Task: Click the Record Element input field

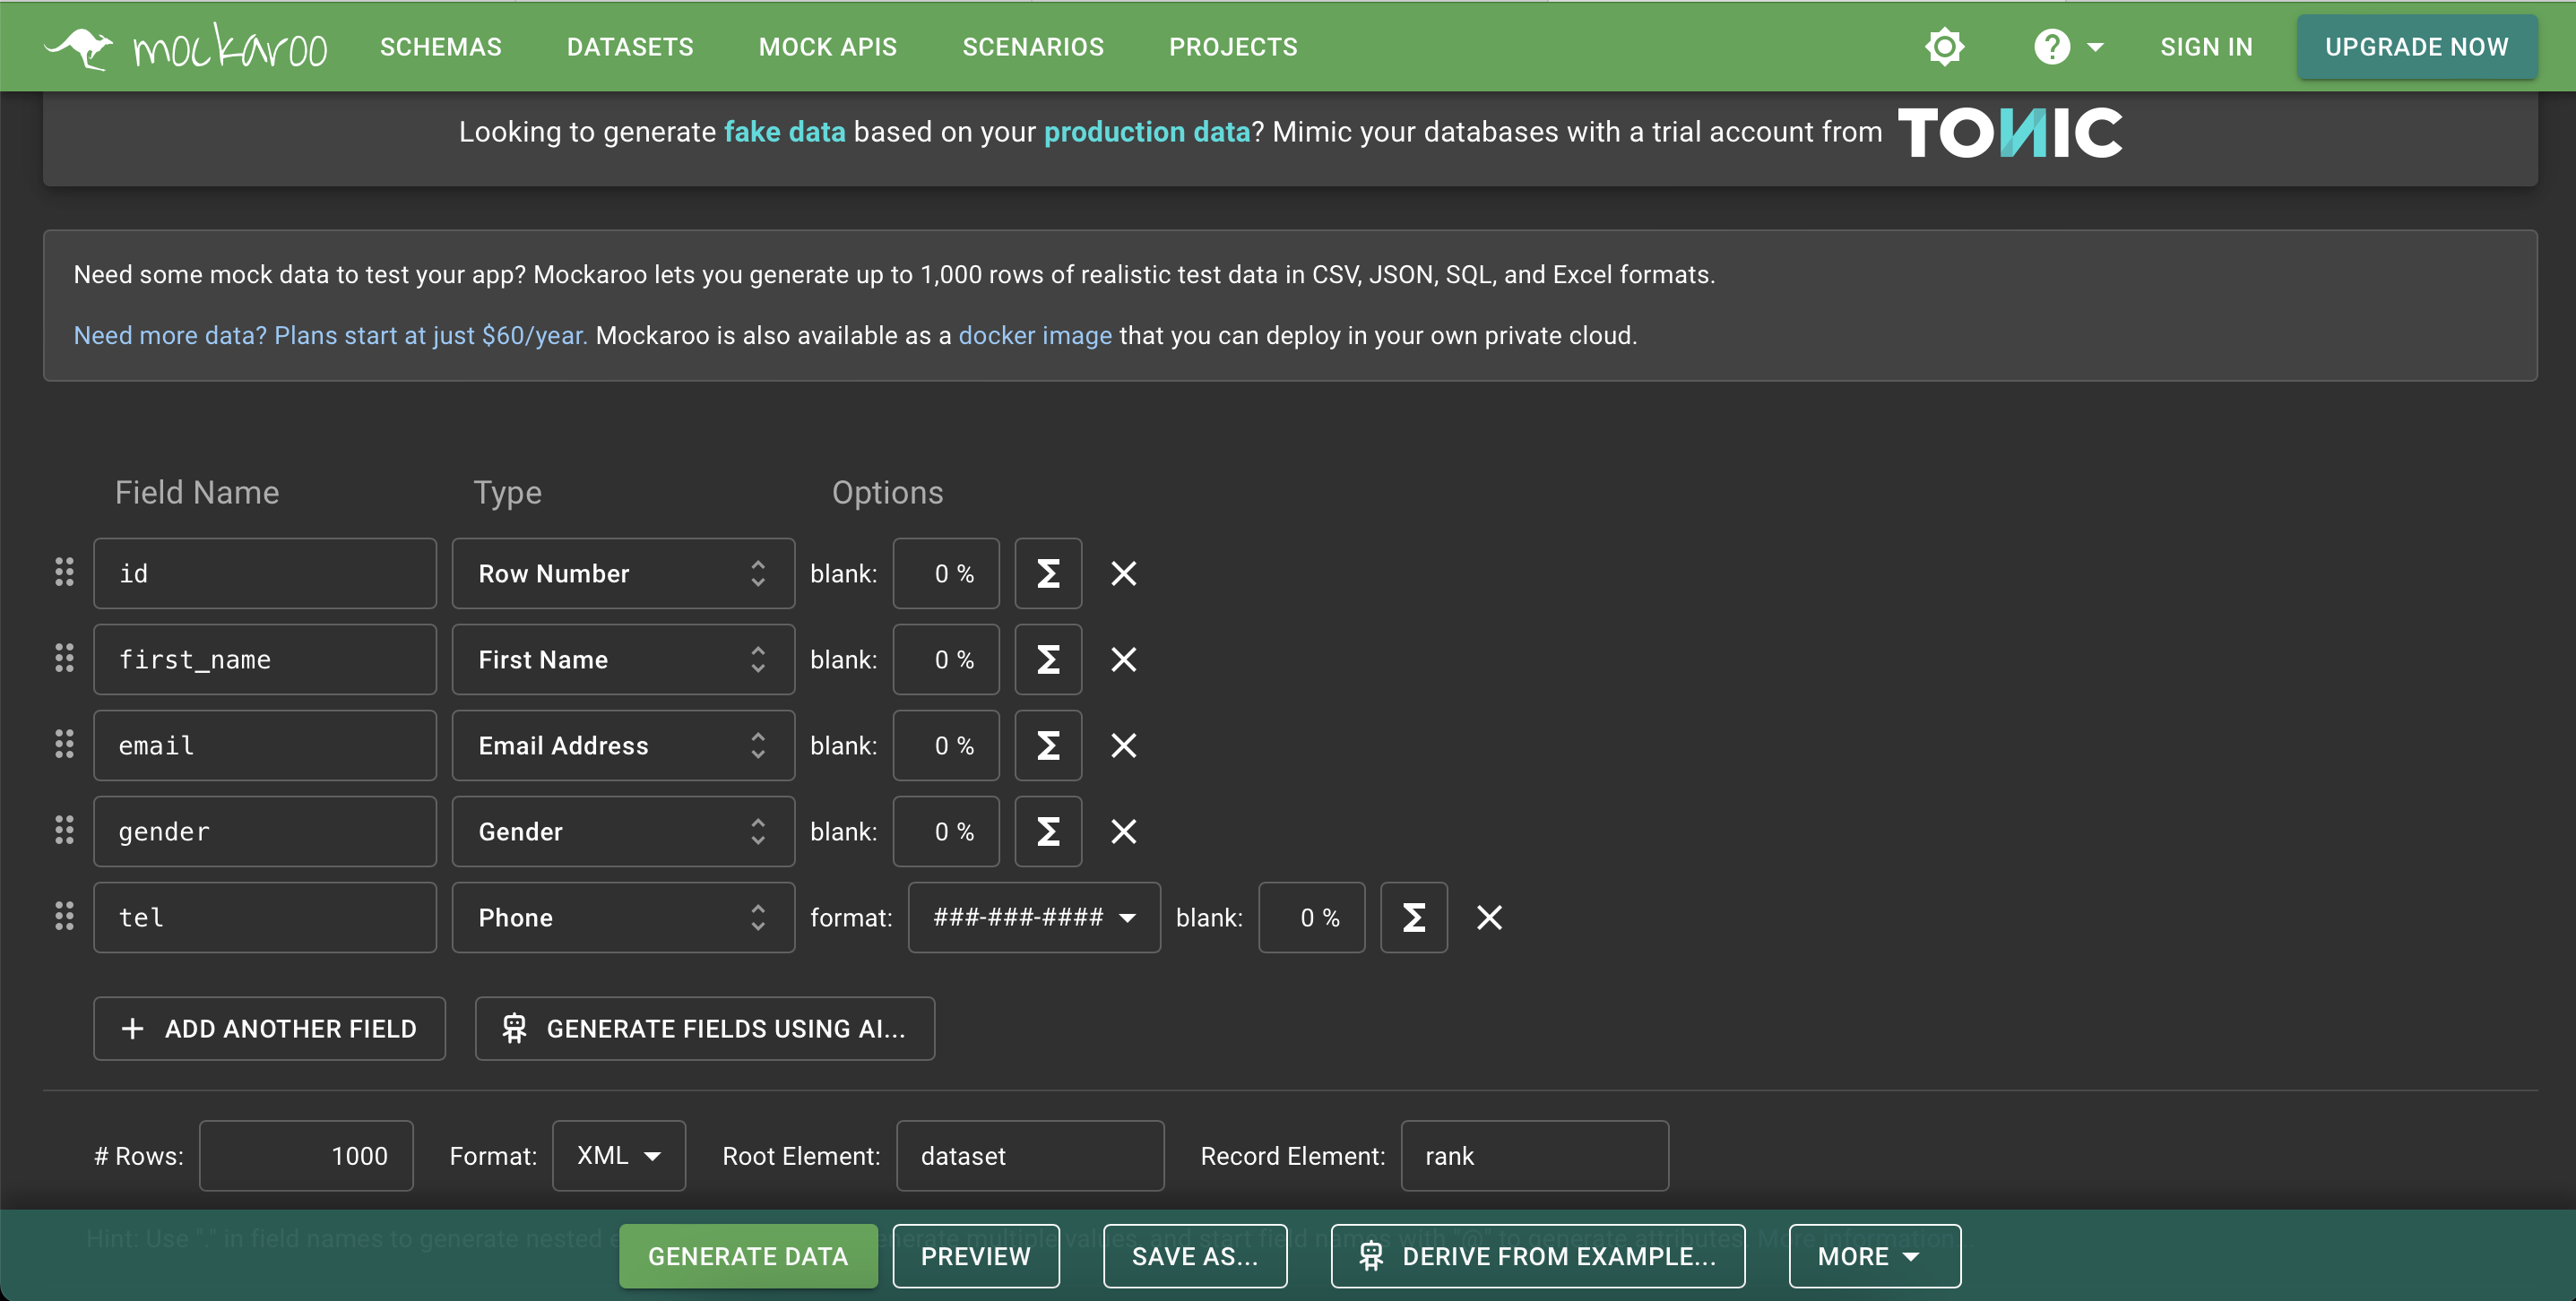Action: point(1533,1155)
